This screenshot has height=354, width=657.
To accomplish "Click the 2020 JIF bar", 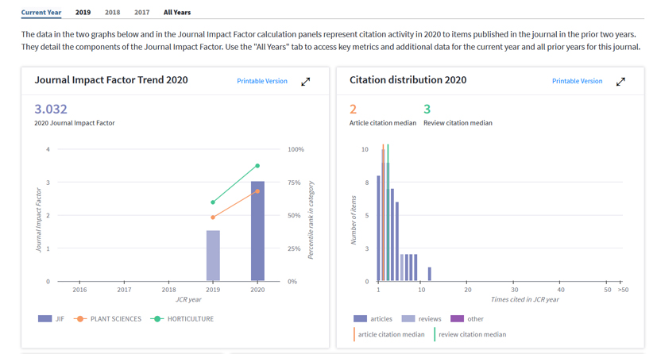I will pos(257,232).
